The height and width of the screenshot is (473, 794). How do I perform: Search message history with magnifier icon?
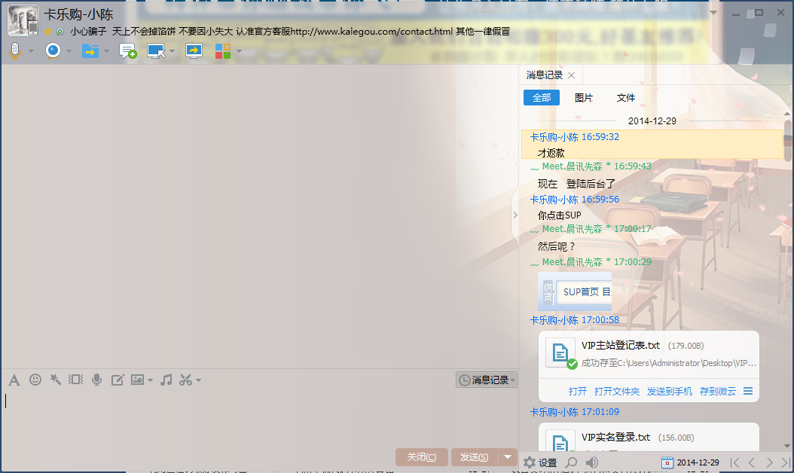572,462
